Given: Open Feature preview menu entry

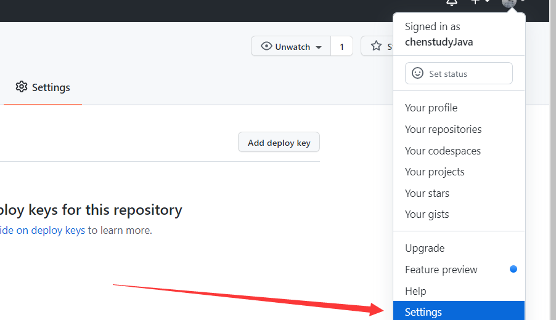Looking at the screenshot, I should point(459,270).
